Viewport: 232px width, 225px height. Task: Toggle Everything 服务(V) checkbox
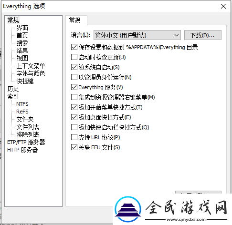74,87
